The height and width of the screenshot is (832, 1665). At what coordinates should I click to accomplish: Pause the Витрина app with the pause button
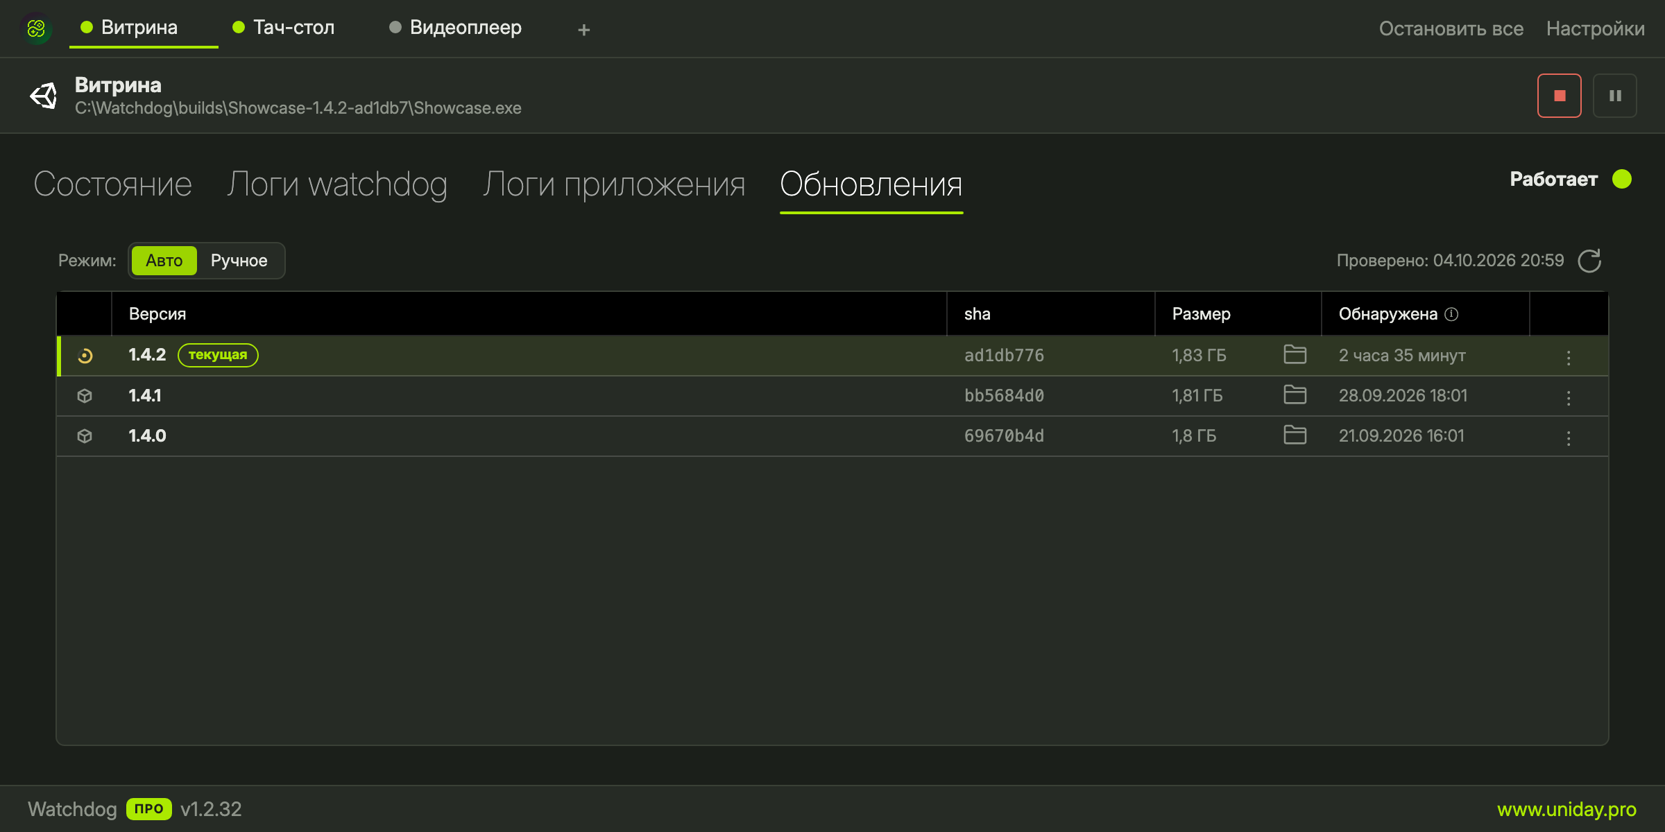(x=1615, y=96)
